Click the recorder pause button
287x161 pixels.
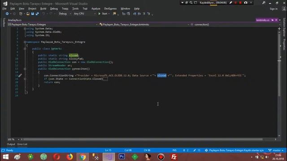(x=235, y=3)
